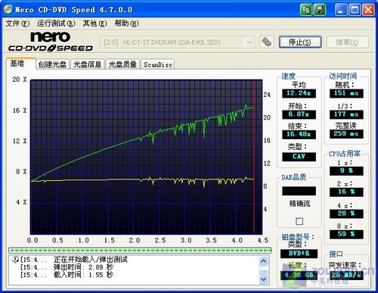Toggle the 精确流 checkbox
The width and height of the screenshot is (378, 293).
coord(299,221)
